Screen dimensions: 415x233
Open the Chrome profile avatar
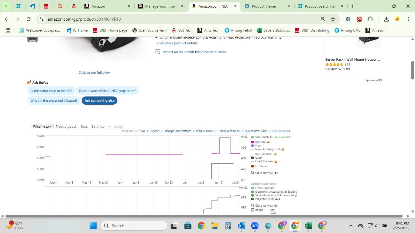[397, 19]
